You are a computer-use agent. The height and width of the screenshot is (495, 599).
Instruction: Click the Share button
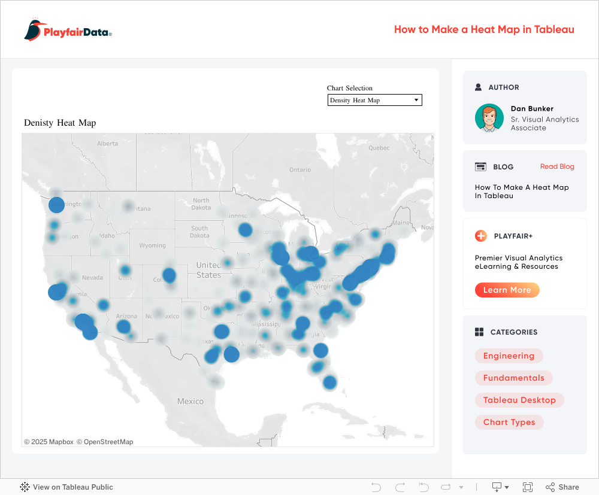click(x=562, y=487)
